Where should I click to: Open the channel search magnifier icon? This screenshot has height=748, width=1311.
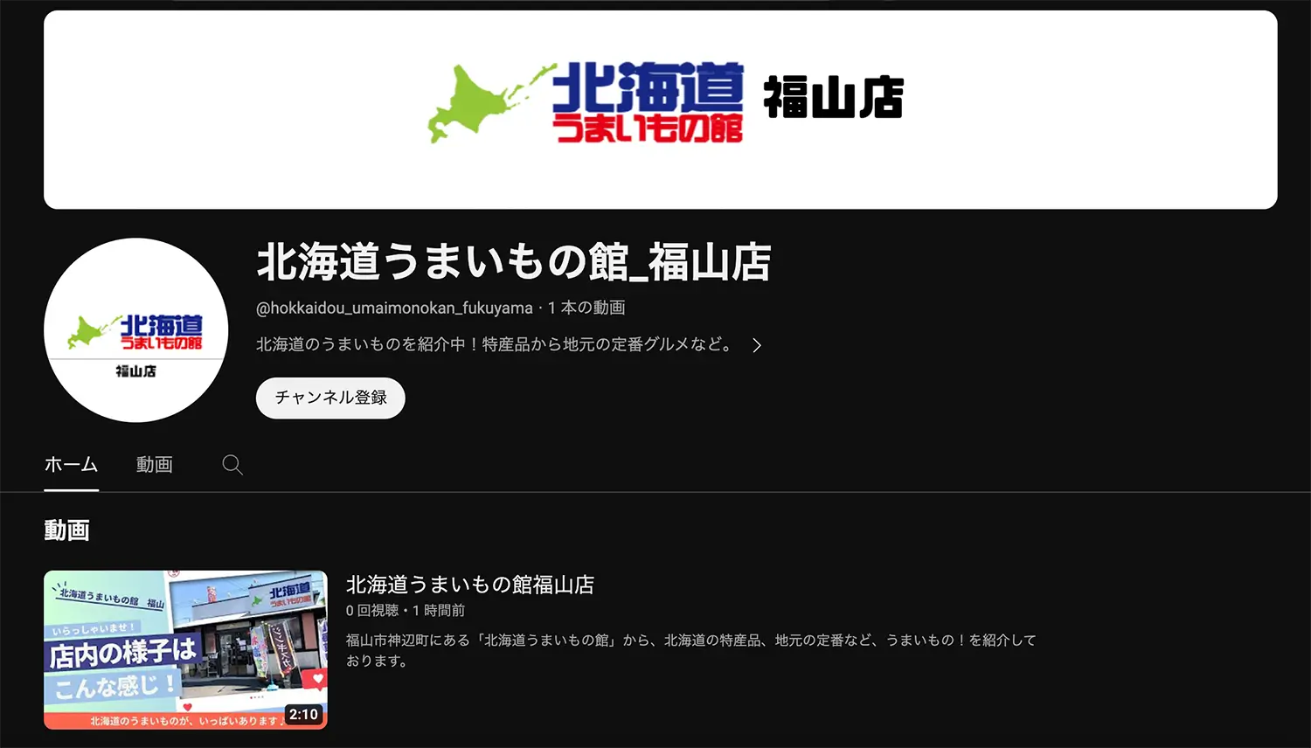232,465
